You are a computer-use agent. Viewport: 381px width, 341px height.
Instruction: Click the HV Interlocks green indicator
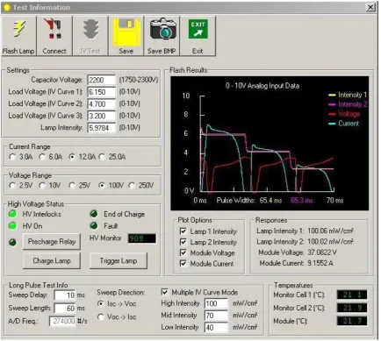pos(12,214)
